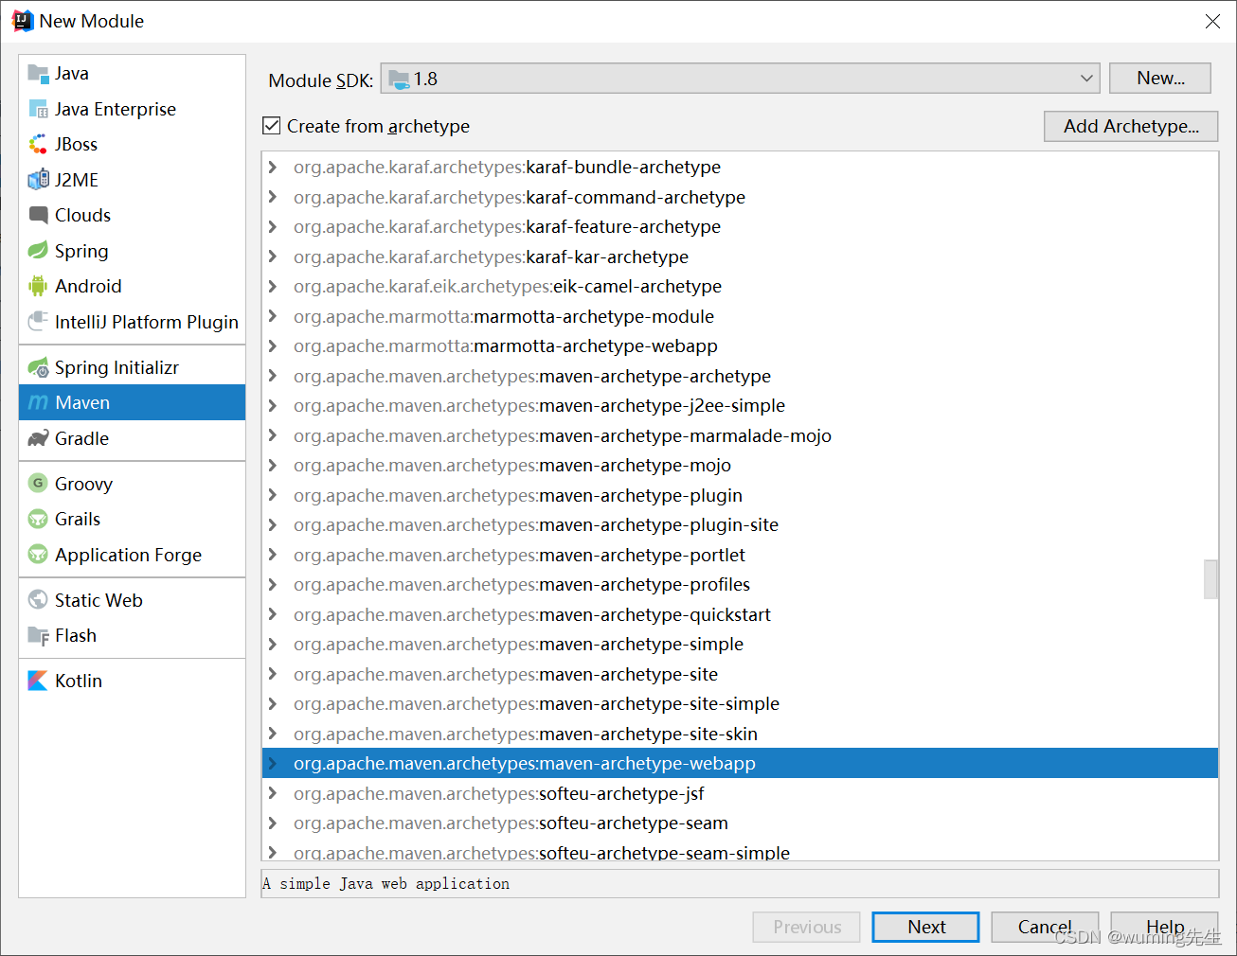This screenshot has width=1237, height=956.
Task: Click the disabled Previous button
Action: click(x=806, y=927)
